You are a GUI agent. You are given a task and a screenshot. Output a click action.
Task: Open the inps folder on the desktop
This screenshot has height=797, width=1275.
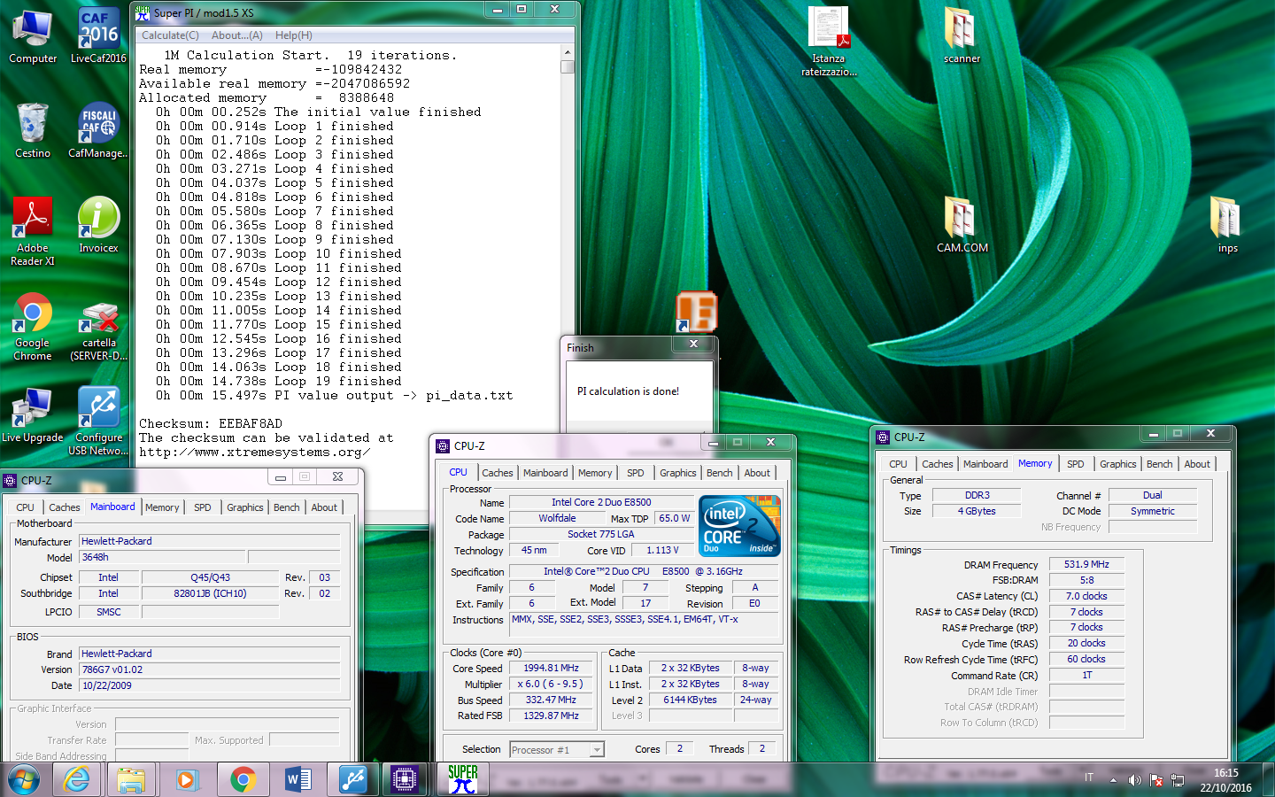[1227, 226]
